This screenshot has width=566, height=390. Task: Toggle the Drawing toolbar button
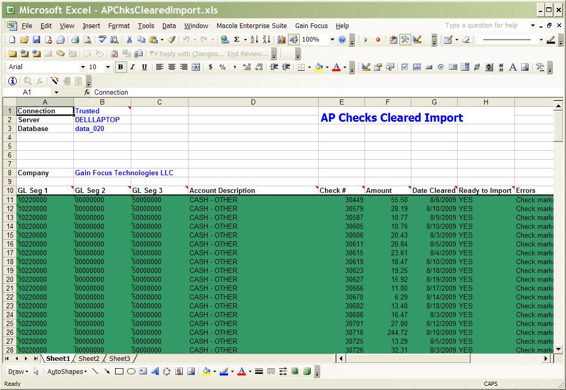coord(294,40)
